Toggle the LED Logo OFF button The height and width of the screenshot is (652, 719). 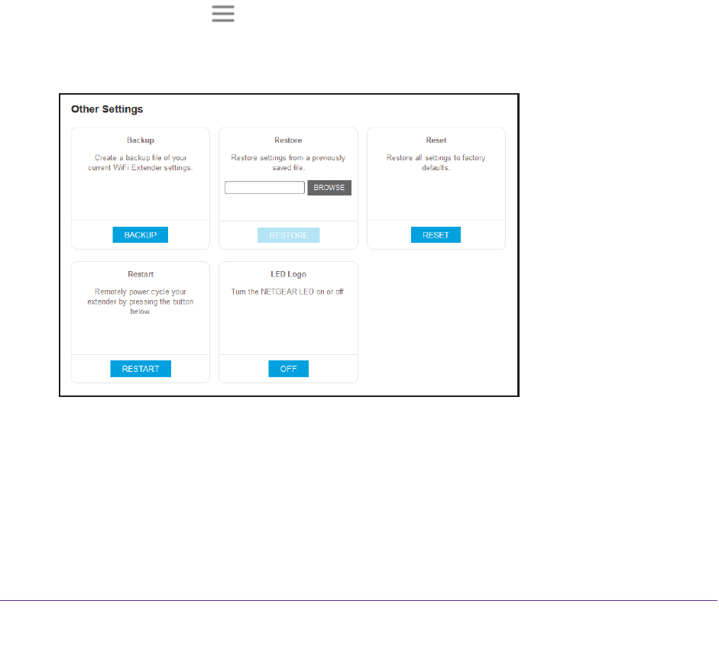(x=288, y=369)
